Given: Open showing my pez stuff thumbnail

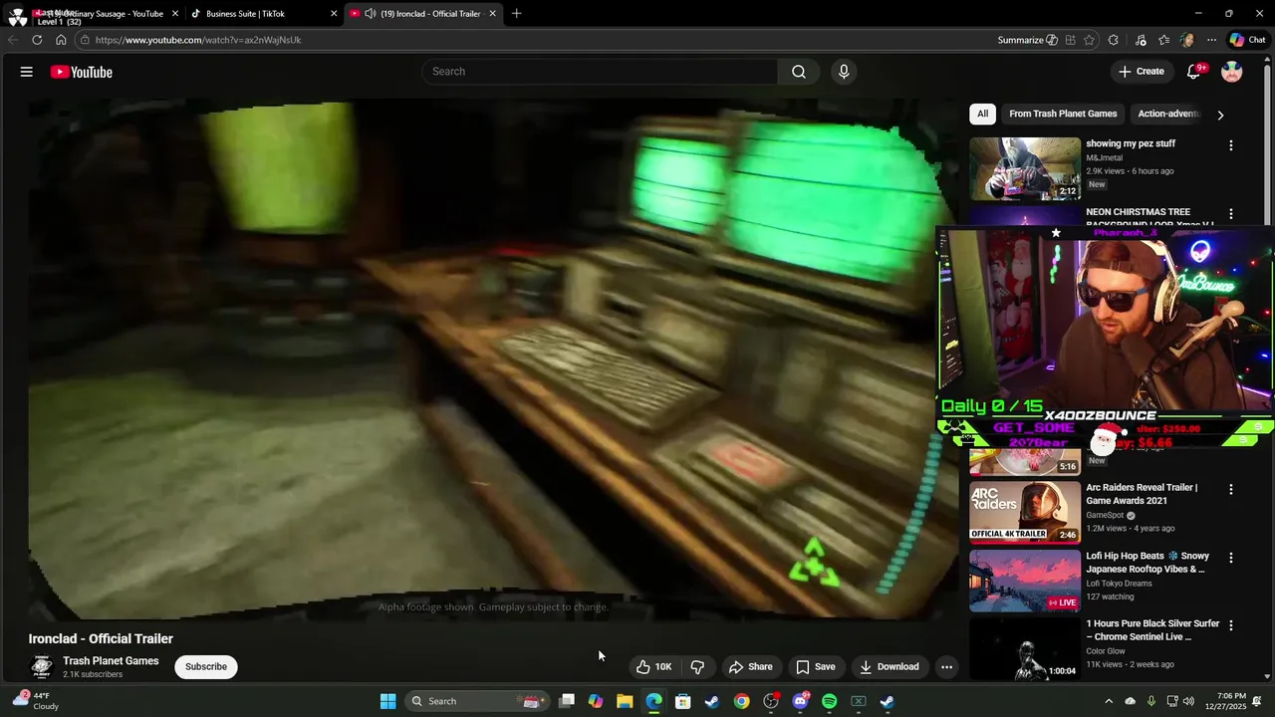Looking at the screenshot, I should [1025, 168].
